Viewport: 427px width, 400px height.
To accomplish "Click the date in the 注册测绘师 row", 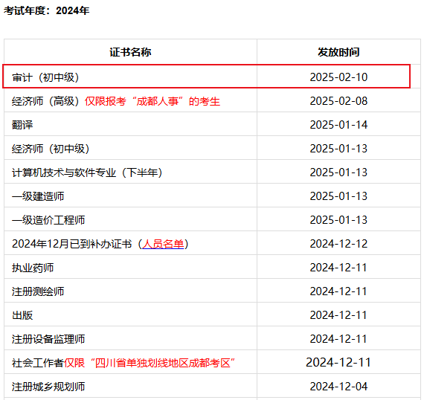I will (x=338, y=291).
